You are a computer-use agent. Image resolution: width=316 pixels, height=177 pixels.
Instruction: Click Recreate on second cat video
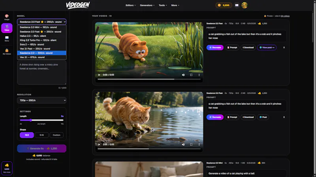click(x=215, y=117)
